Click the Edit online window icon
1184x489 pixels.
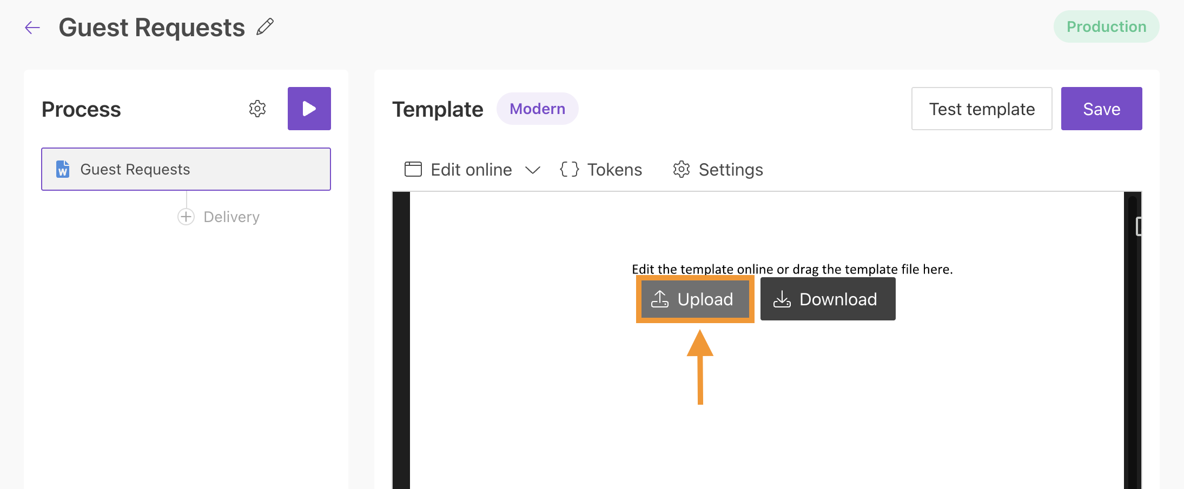412,169
